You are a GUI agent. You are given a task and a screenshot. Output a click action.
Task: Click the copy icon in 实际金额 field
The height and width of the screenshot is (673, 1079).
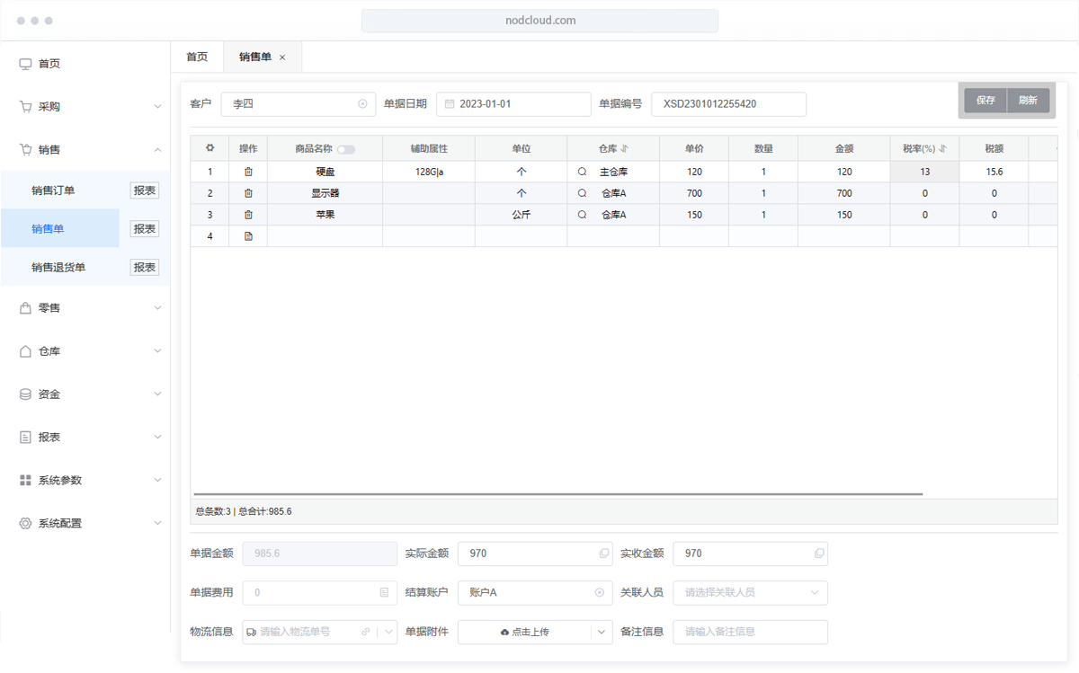(603, 553)
